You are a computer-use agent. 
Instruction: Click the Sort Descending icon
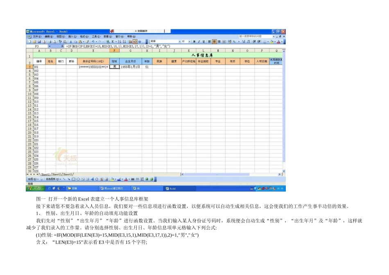124,42
